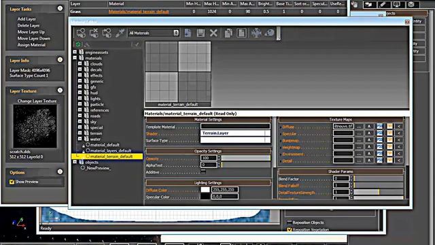Open the Shader dropdown showing Terrain.Layer

tap(235, 133)
